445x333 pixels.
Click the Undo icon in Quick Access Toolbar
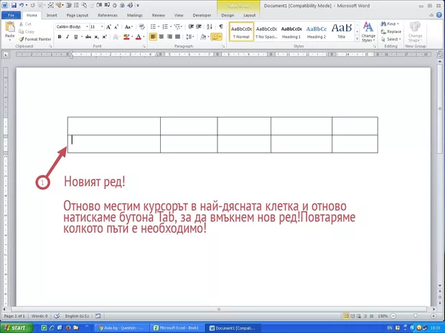[22, 5]
